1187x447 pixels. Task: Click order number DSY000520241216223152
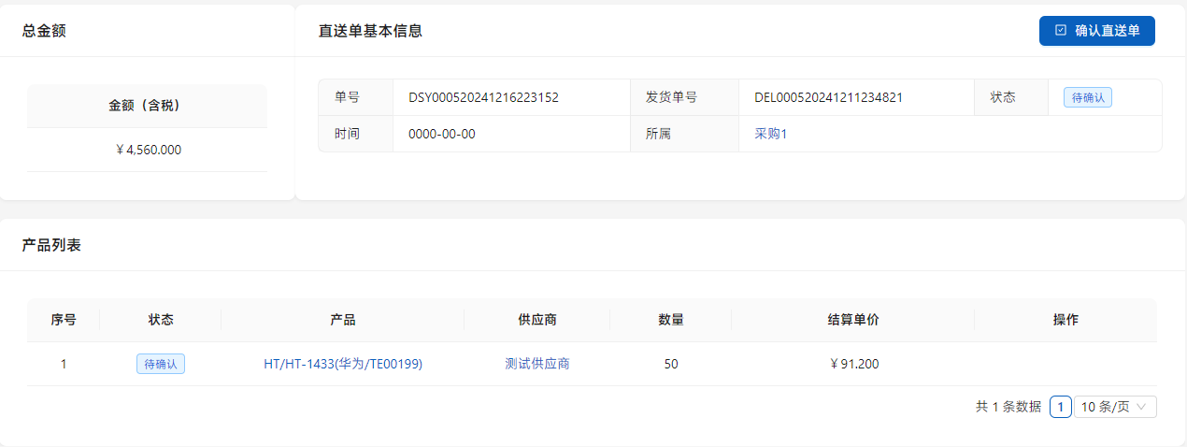click(483, 97)
